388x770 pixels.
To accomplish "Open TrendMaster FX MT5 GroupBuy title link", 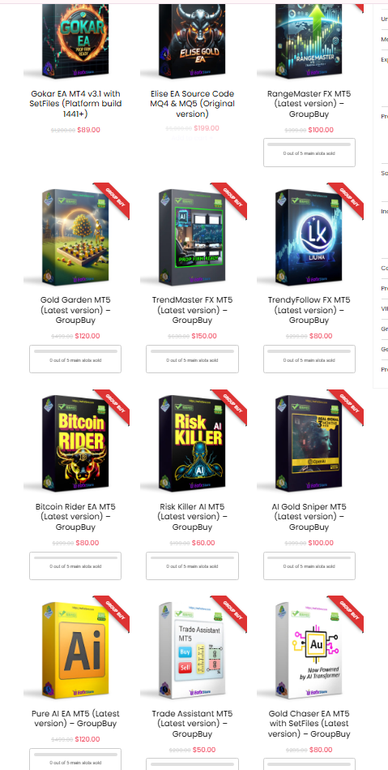I will 192,310.
